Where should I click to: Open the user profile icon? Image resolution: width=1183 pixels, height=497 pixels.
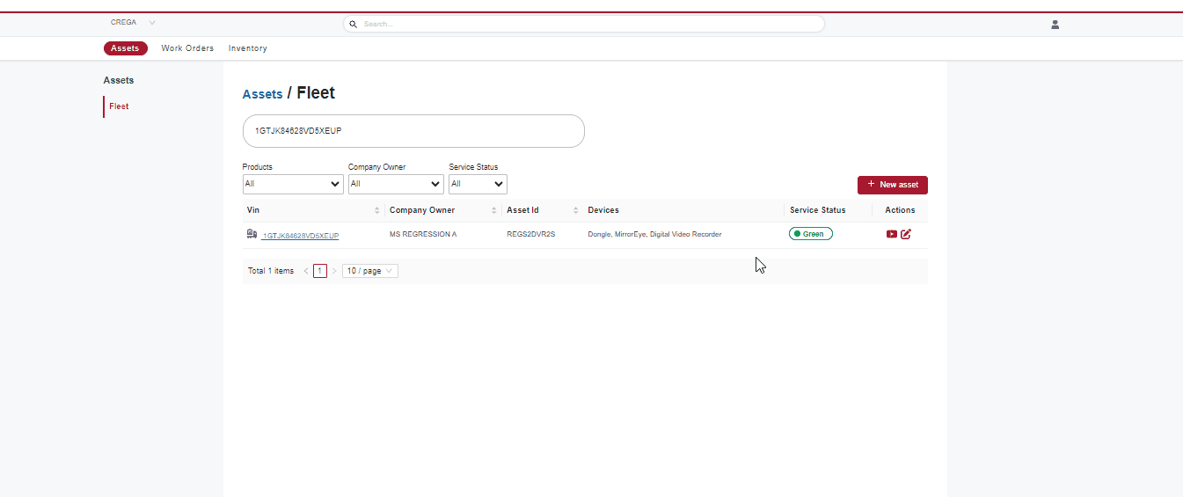[1055, 25]
